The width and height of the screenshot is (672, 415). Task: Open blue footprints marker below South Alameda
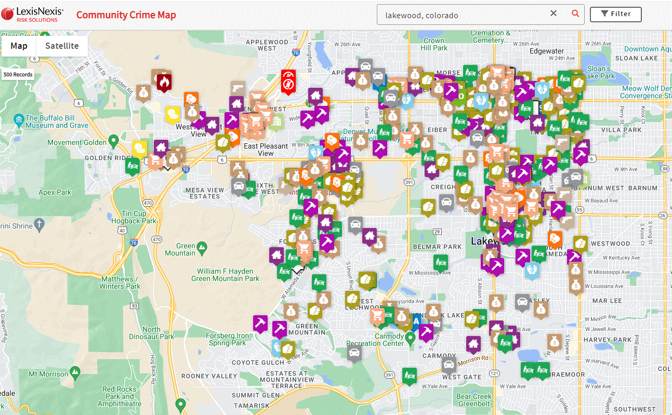(532, 270)
